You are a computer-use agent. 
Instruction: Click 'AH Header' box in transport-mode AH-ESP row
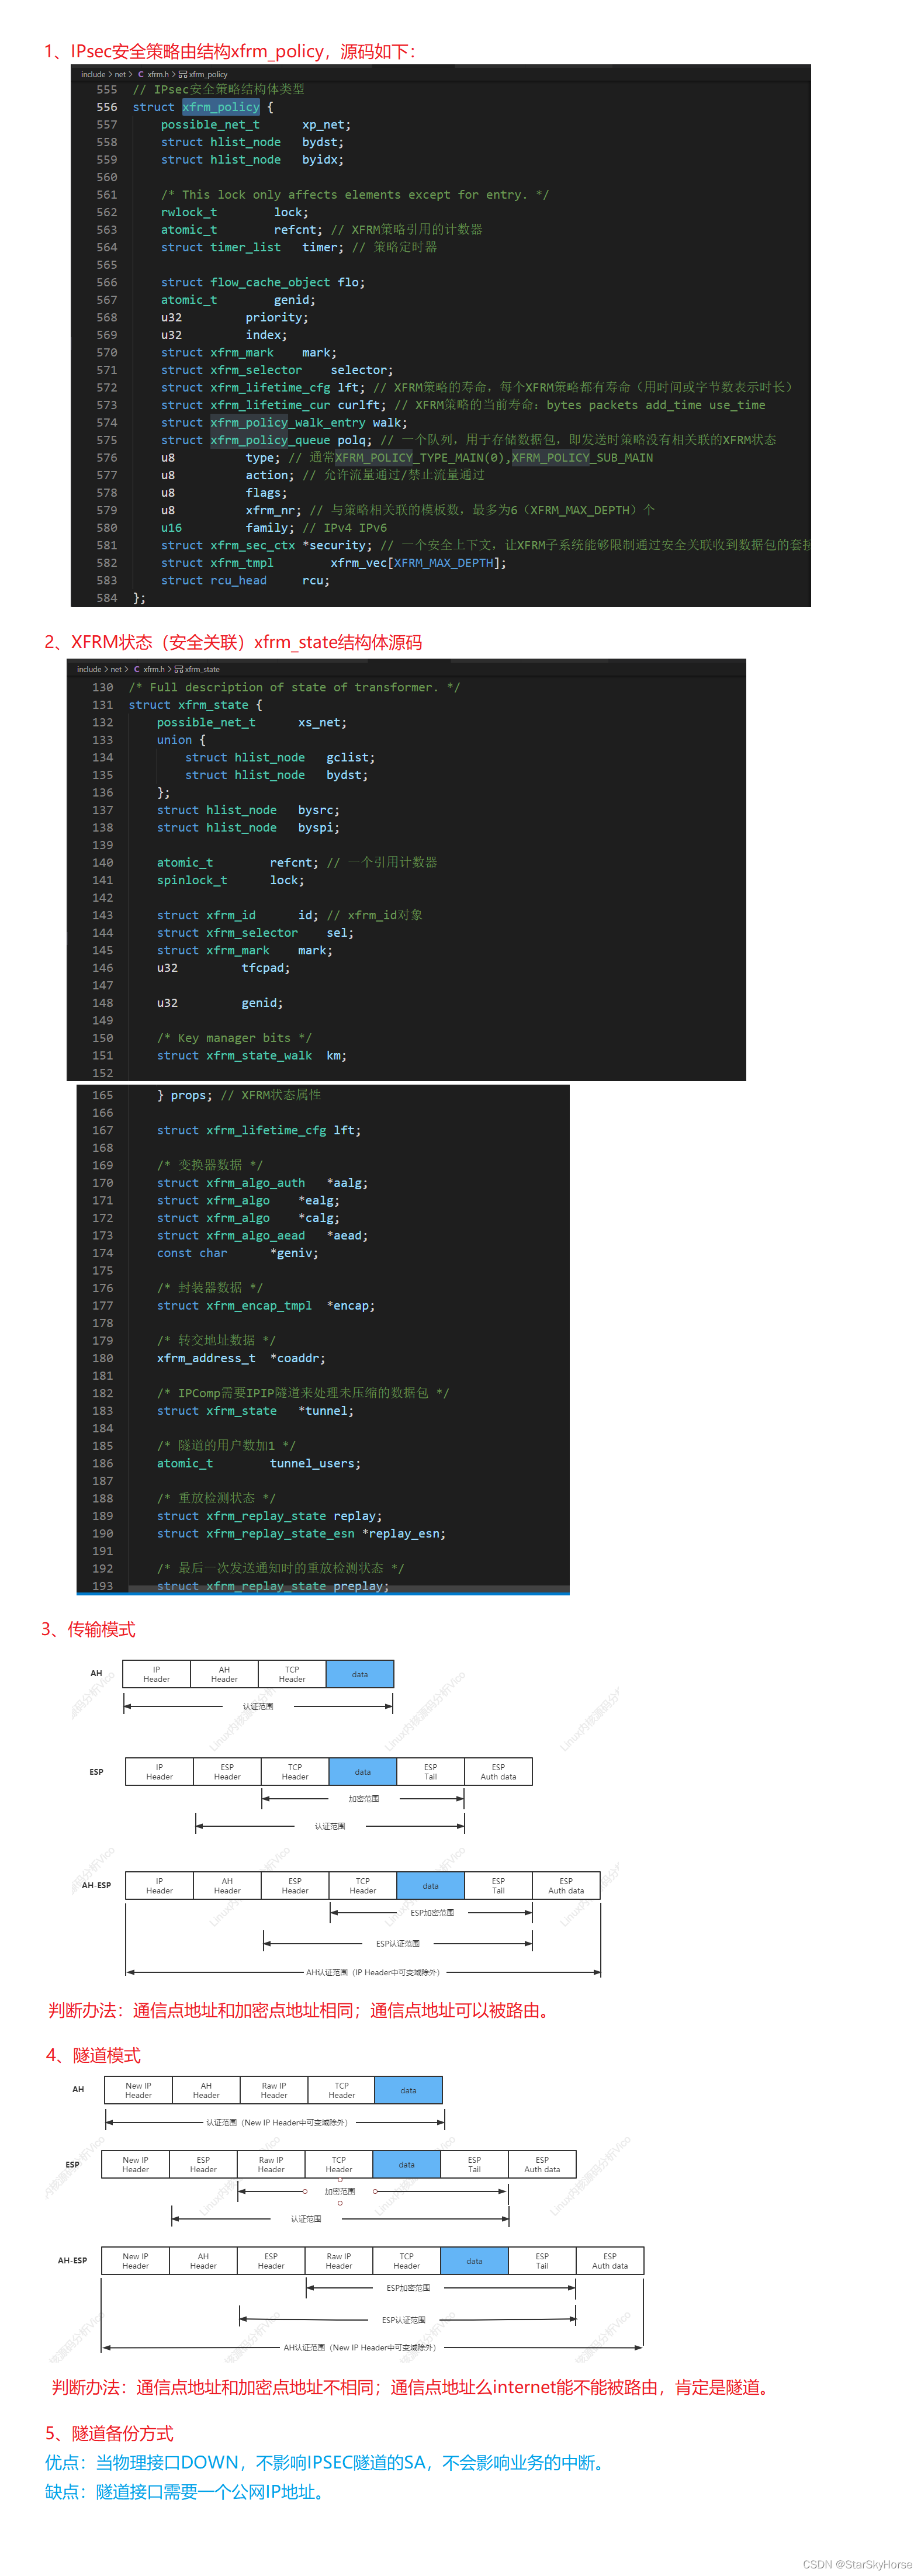pyautogui.click(x=227, y=1886)
